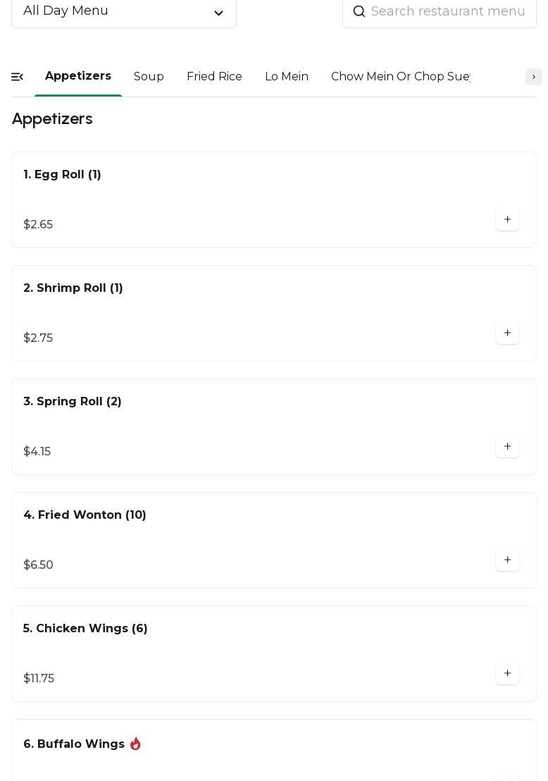
Task: Add Fried Wonton to cart
Action: (507, 560)
